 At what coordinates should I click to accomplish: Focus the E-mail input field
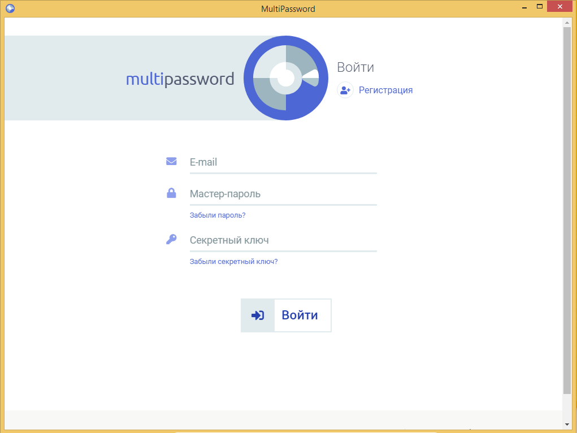pos(283,162)
